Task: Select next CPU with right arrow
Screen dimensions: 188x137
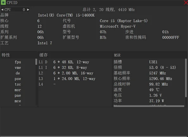Action: tap(28, 9)
